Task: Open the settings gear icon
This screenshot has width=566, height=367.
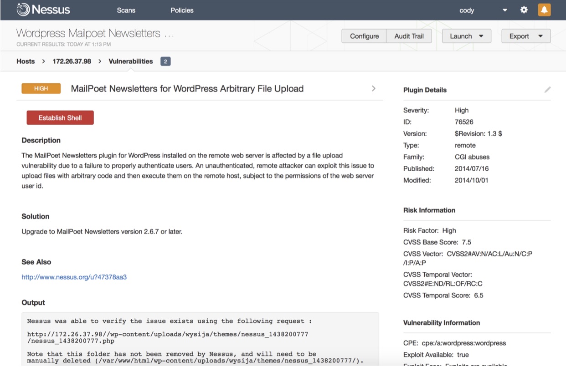Action: tap(524, 10)
